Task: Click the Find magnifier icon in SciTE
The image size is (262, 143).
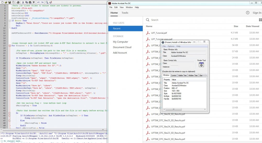Action: click(47, 2)
